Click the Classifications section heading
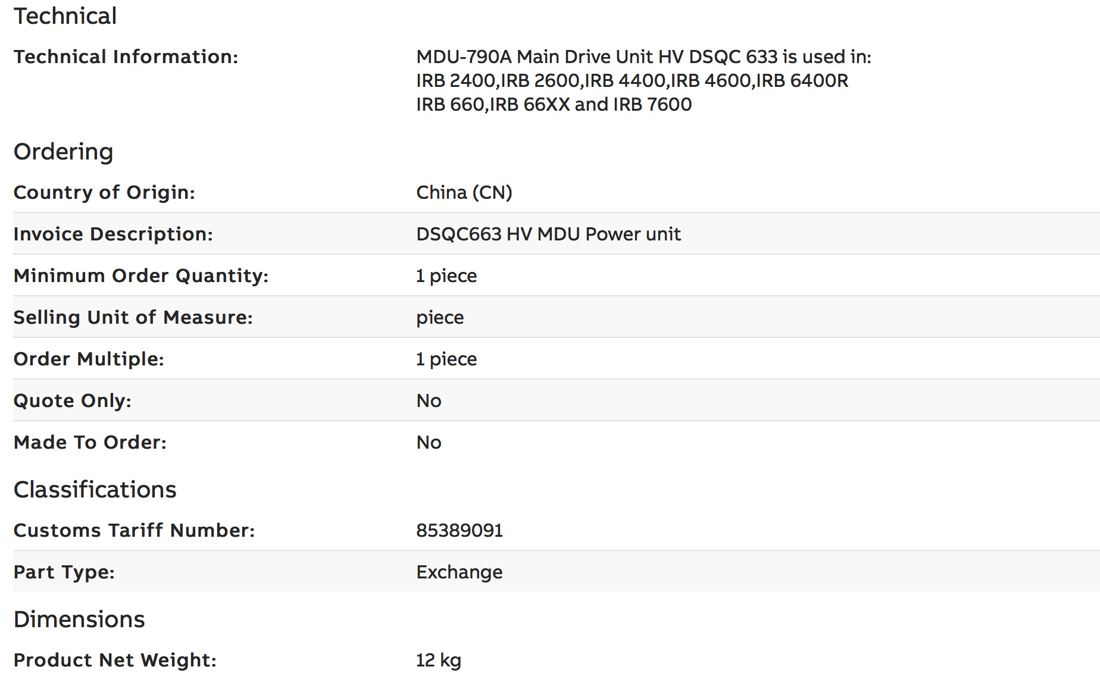 coord(95,490)
